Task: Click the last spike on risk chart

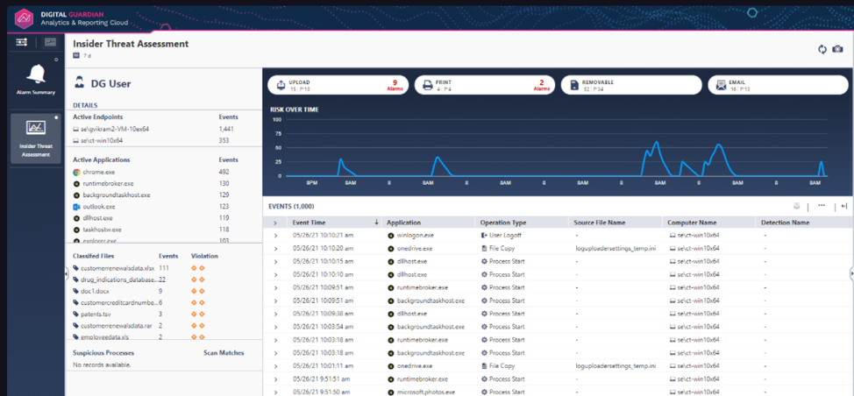Action: (822, 162)
